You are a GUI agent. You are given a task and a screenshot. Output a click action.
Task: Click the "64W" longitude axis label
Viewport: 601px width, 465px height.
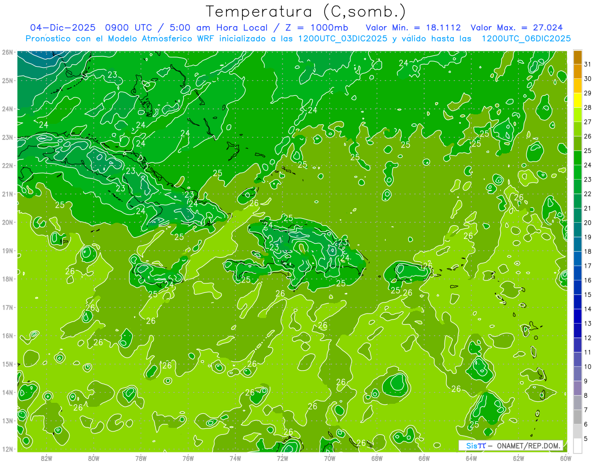coord(471,458)
